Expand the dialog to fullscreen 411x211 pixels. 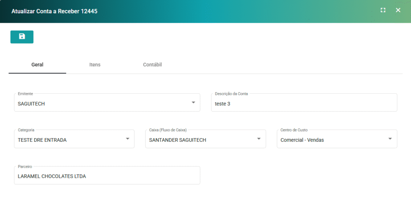(383, 10)
